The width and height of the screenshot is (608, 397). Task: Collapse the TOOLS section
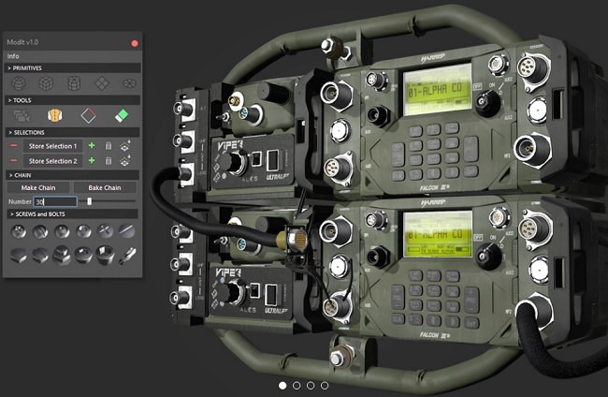[x=72, y=100]
